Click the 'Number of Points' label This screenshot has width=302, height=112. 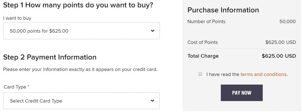206,21
